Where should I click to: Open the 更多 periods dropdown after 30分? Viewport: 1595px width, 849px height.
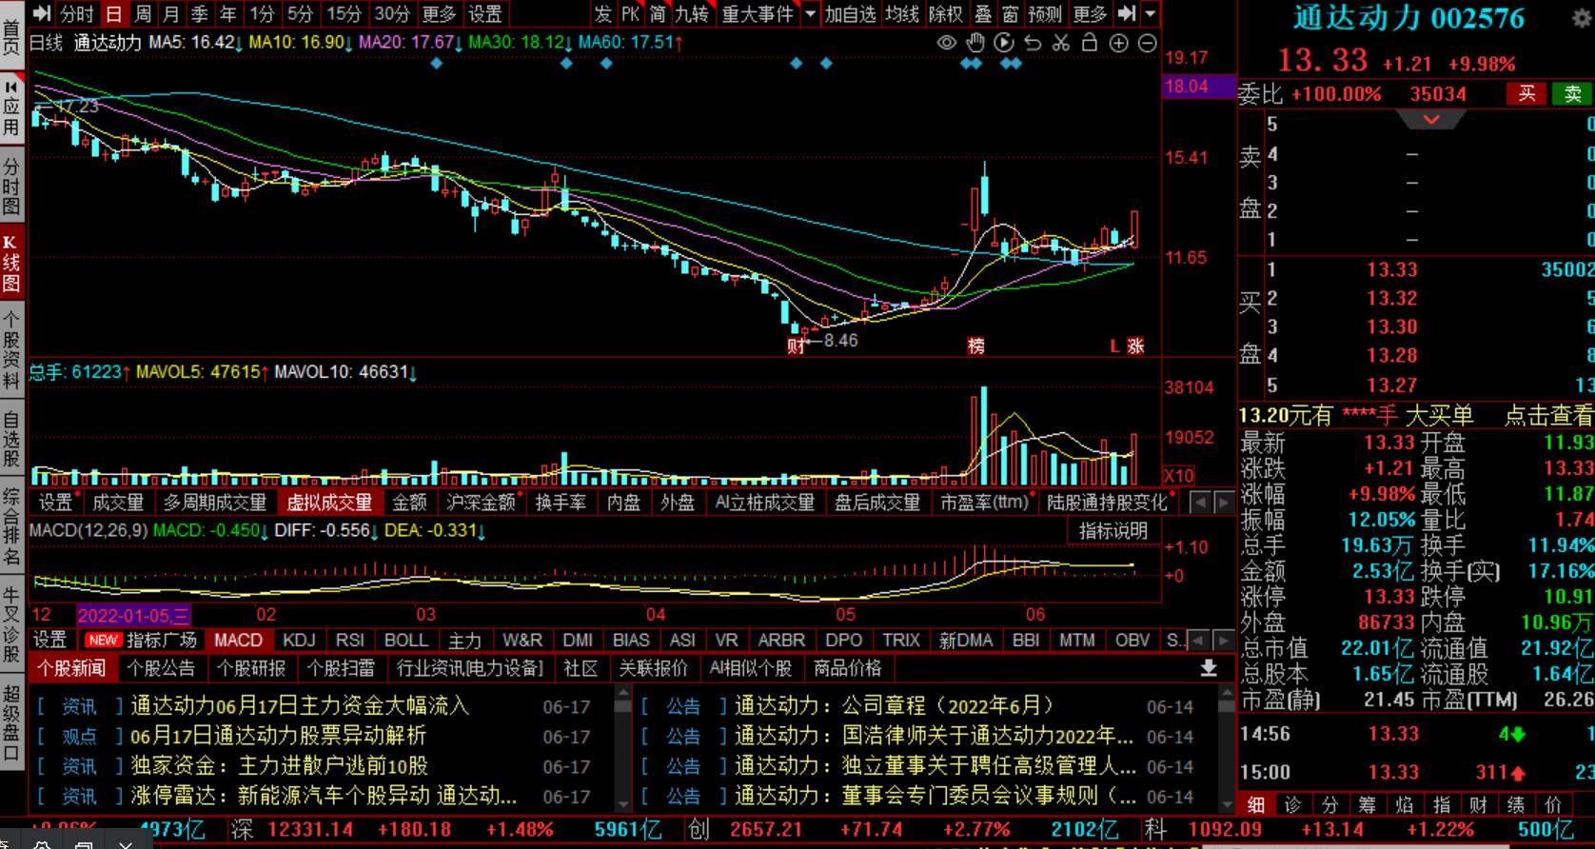(439, 13)
